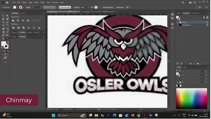Viewport: 211px width, 119px height.
Task: Select the Eyedropper tool
Action: pyautogui.click(x=7, y=32)
